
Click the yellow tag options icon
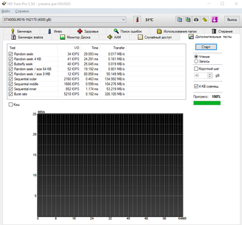[205, 20]
